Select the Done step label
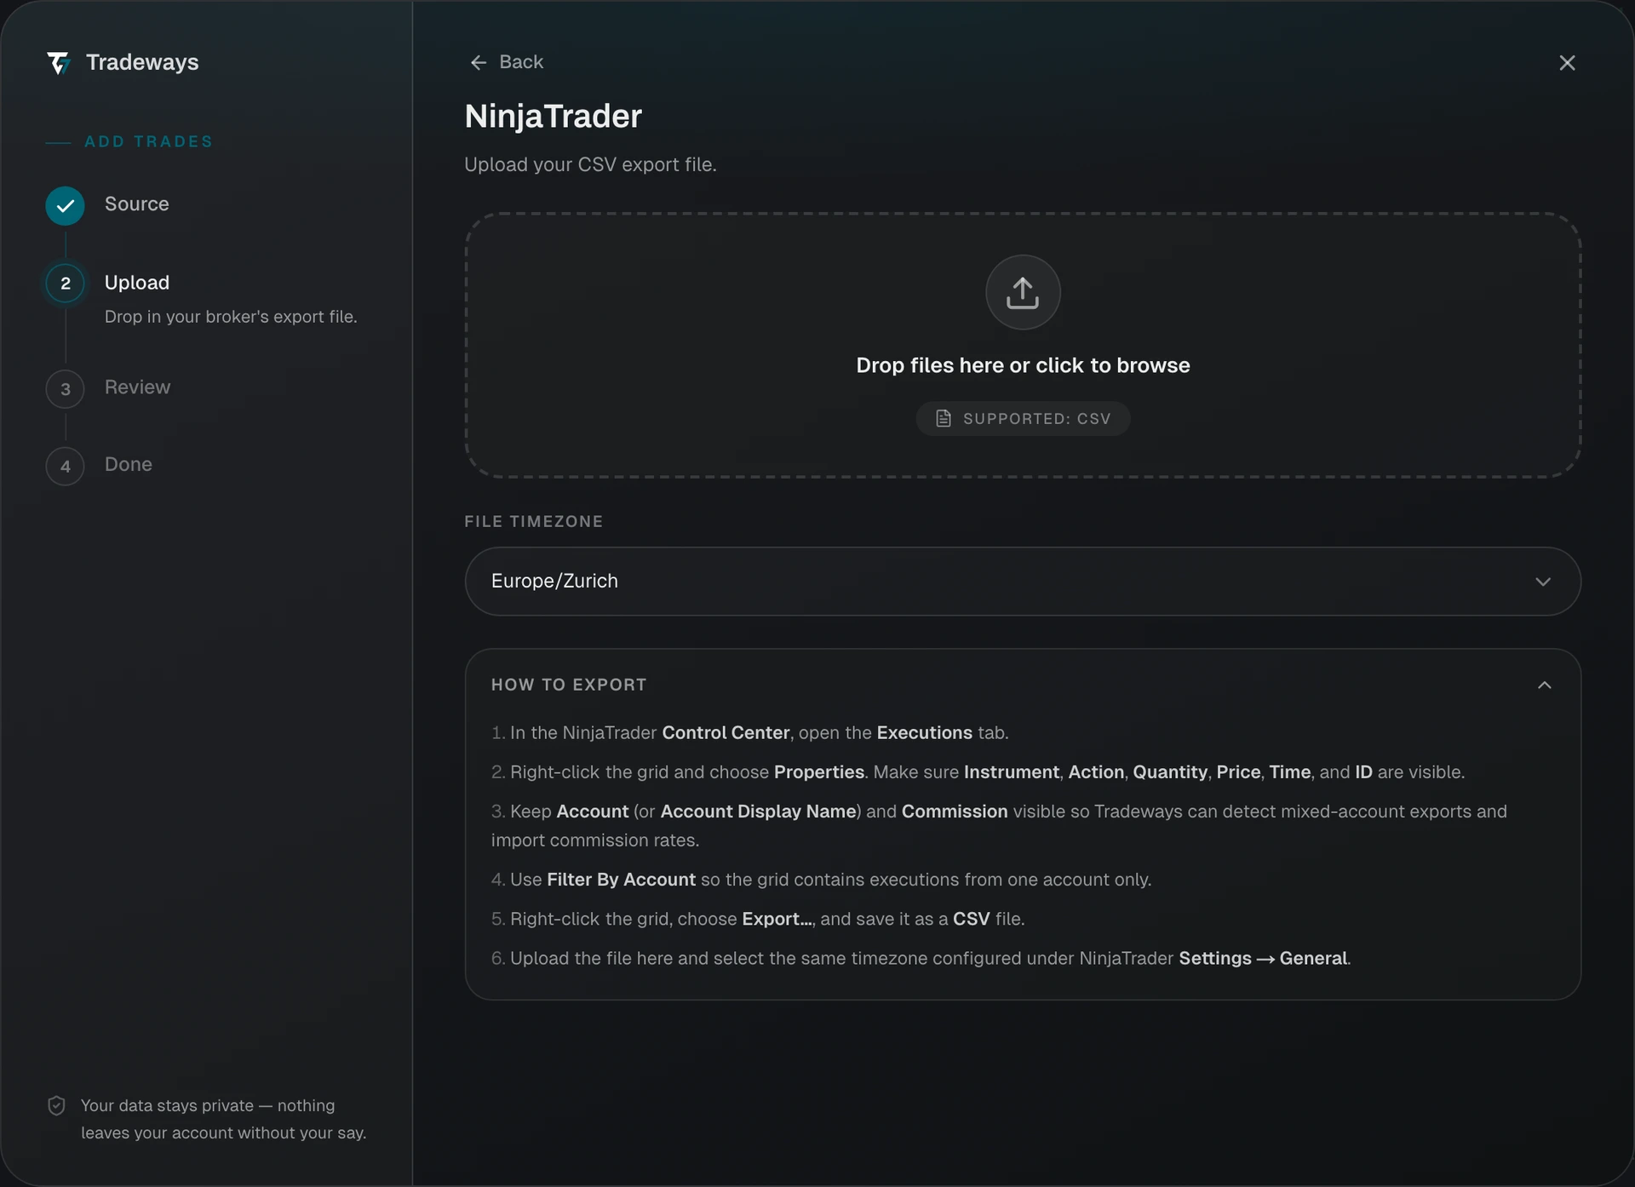The image size is (1635, 1187). [128, 465]
